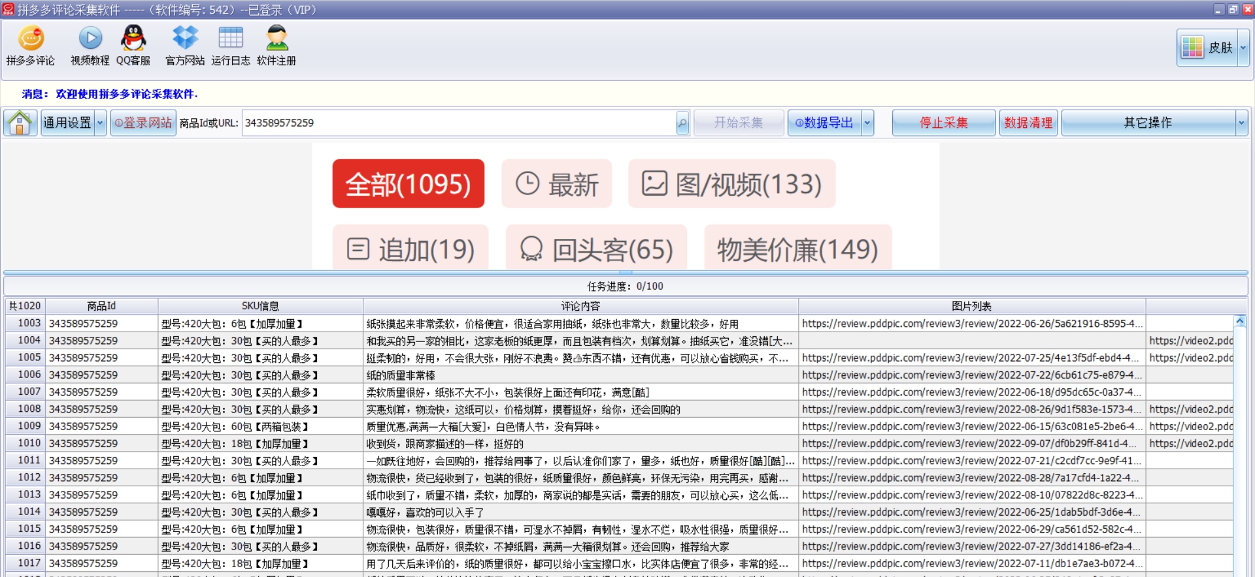Click the 60包【两箱包装】 SKU cell
Viewport: 1255px width, 577px height.
[x=260, y=426]
